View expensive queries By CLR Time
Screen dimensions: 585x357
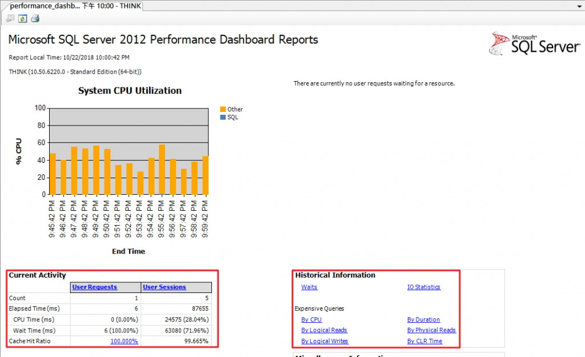[424, 341]
